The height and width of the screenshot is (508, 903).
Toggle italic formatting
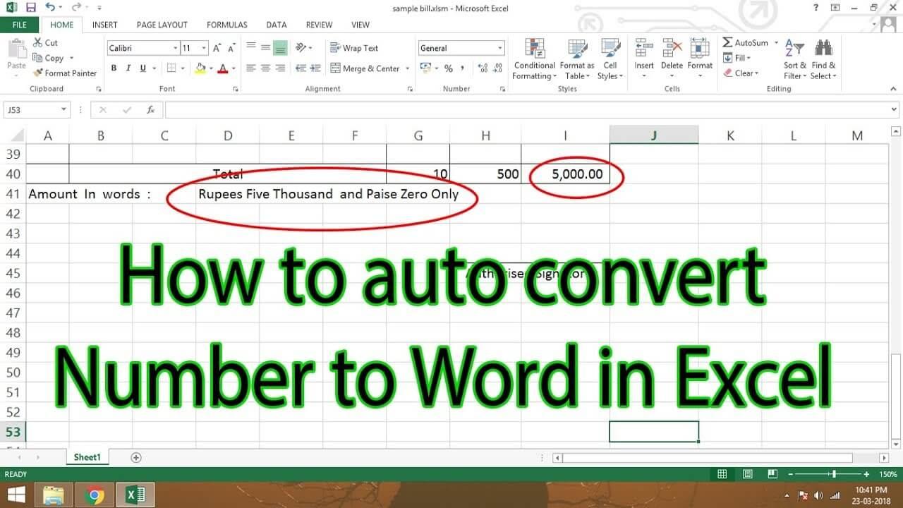click(128, 68)
